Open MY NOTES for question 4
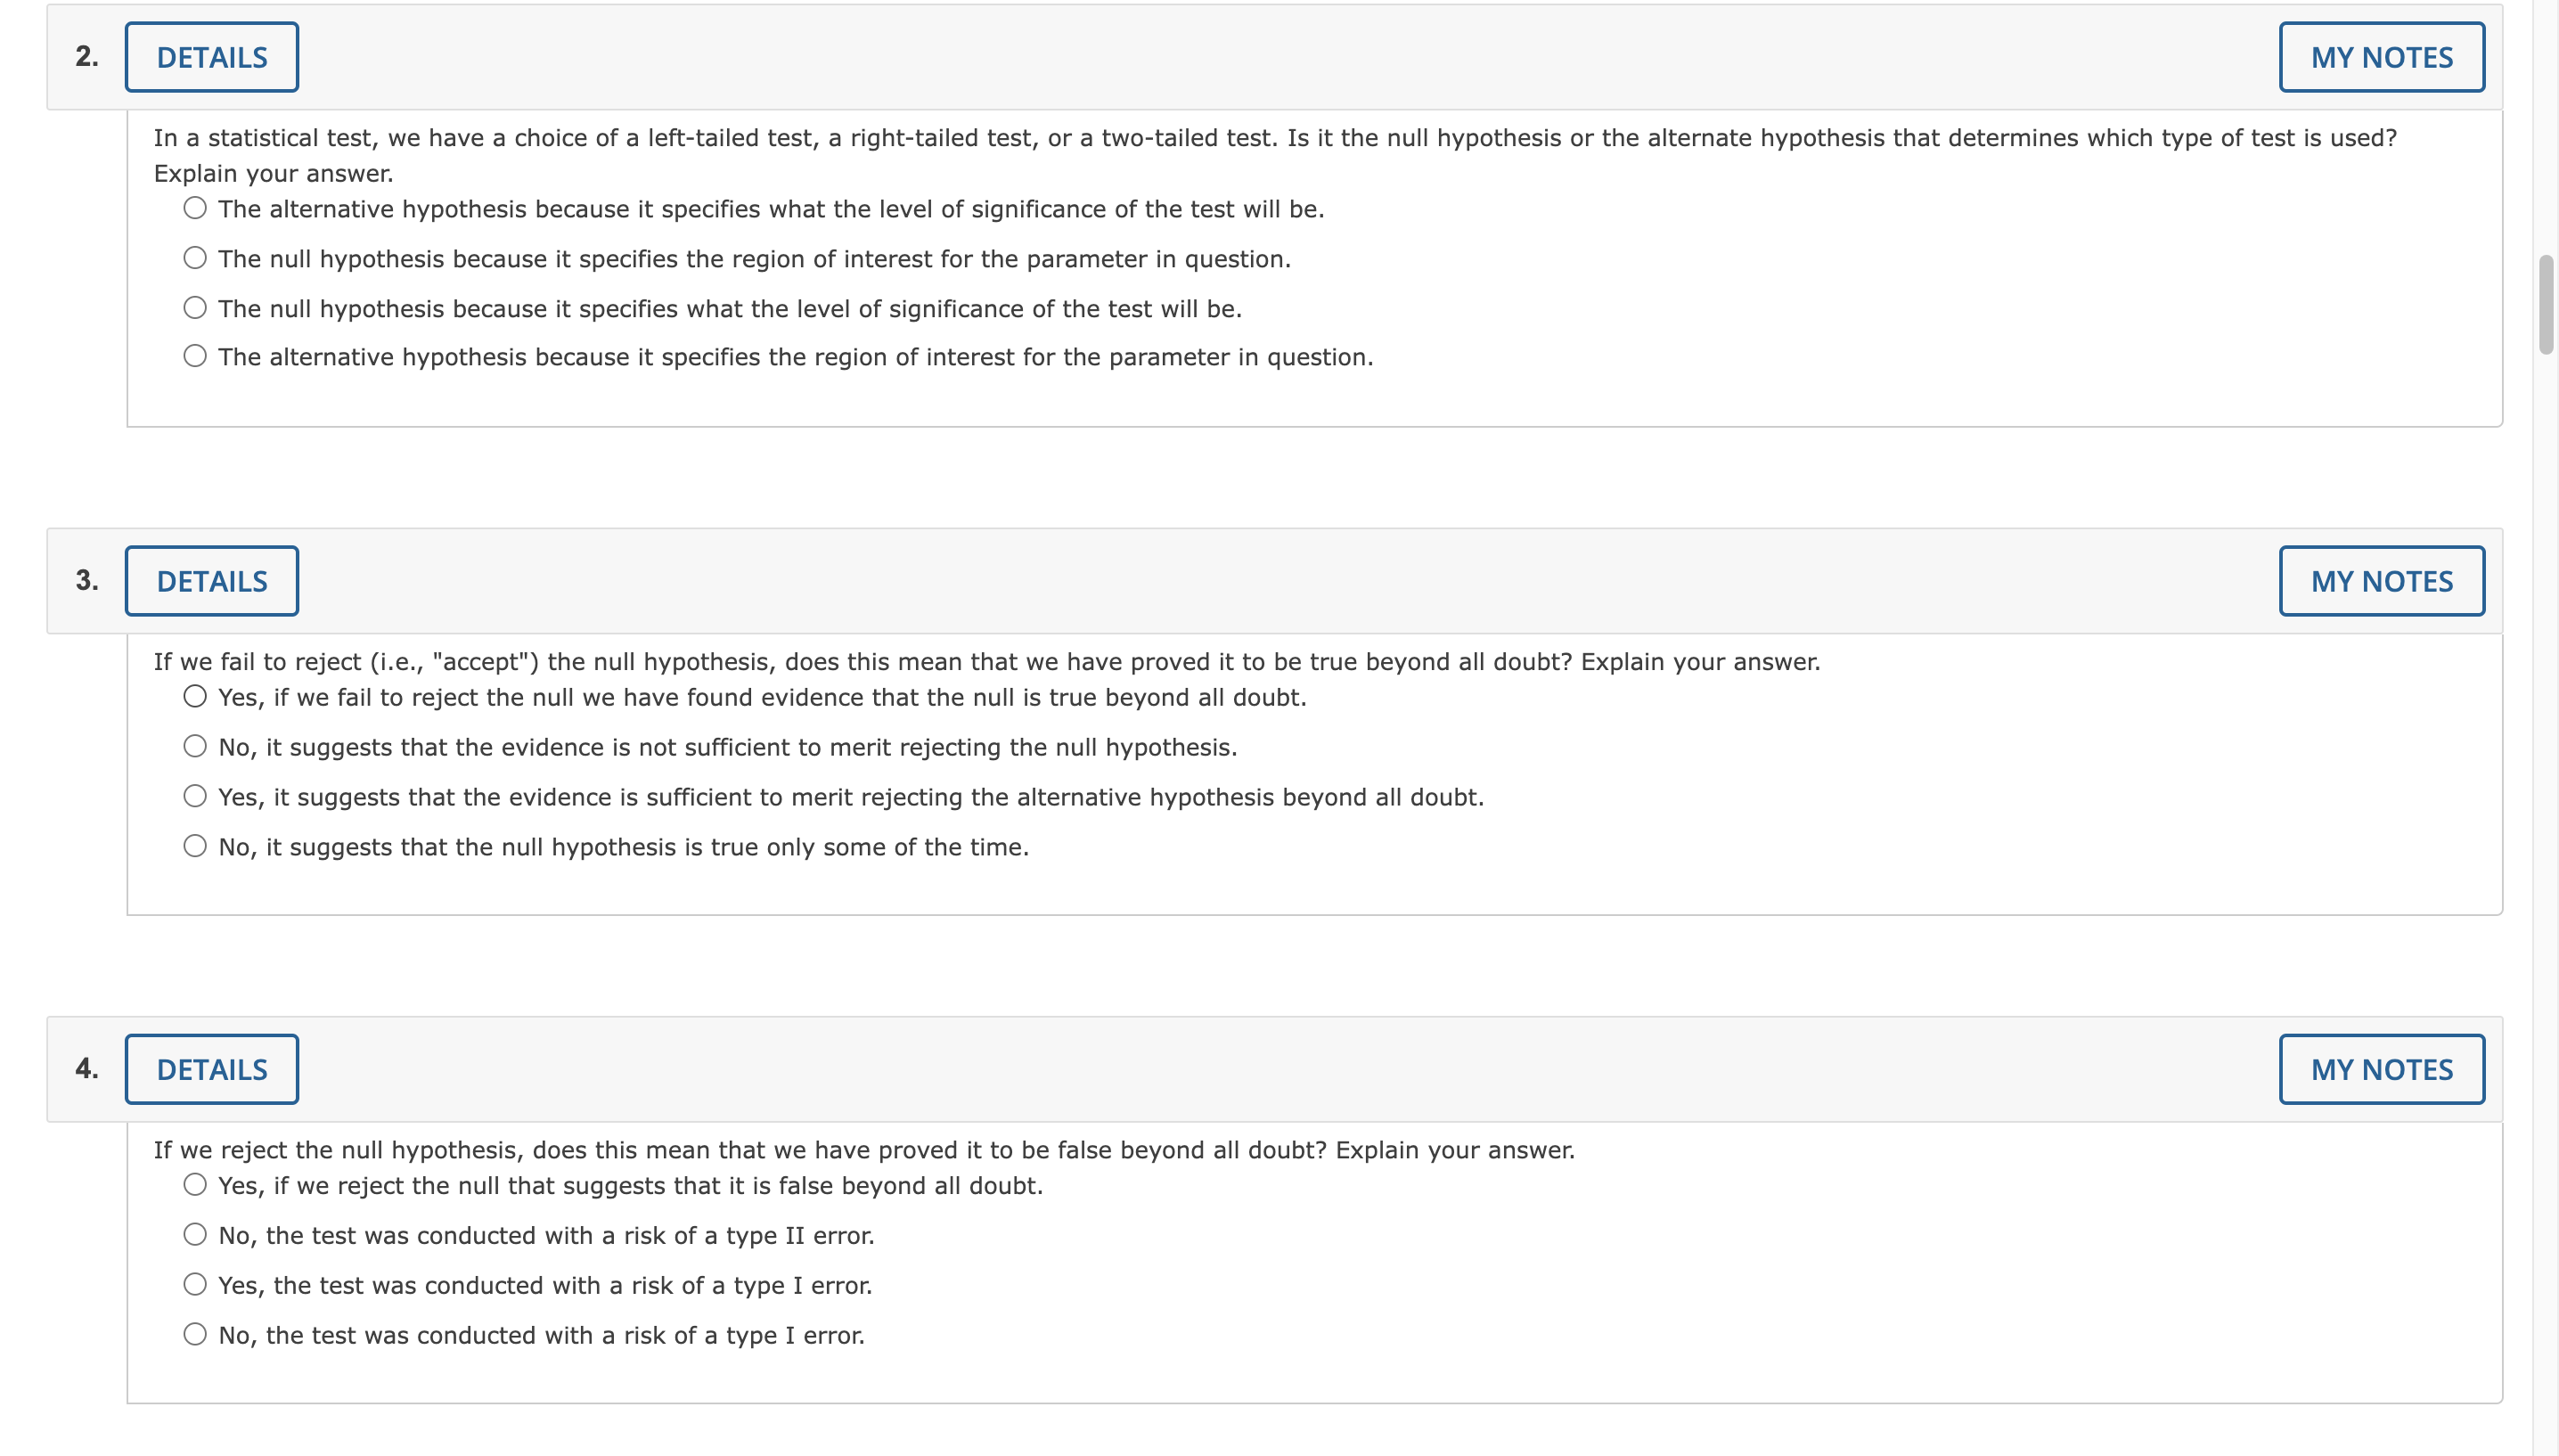Image resolution: width=2559 pixels, height=1456 pixels. [2382, 1068]
